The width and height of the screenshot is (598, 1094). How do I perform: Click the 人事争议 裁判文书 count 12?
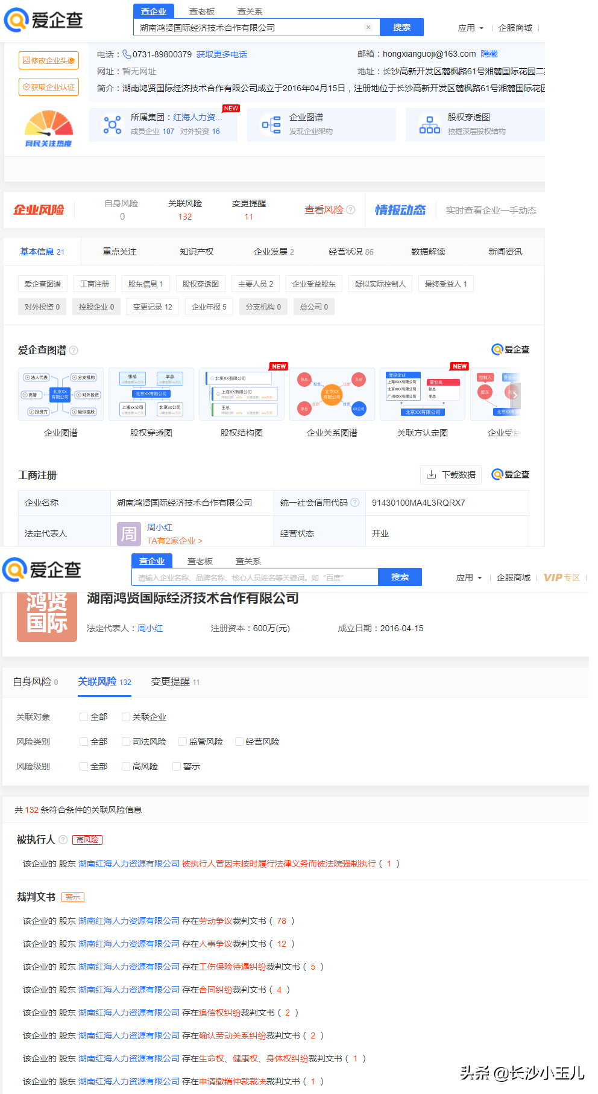[x=282, y=944]
